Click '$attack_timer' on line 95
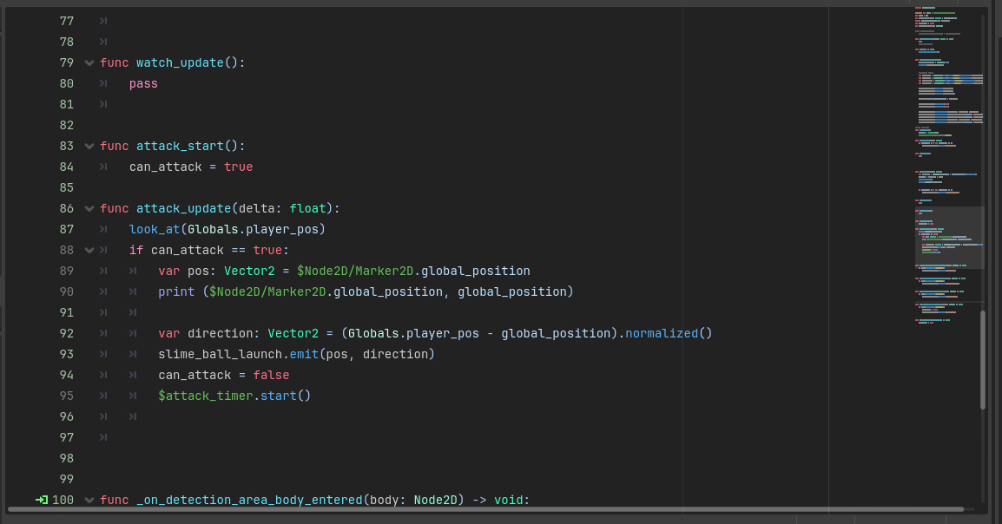Image resolution: width=1002 pixels, height=524 pixels. pos(205,396)
